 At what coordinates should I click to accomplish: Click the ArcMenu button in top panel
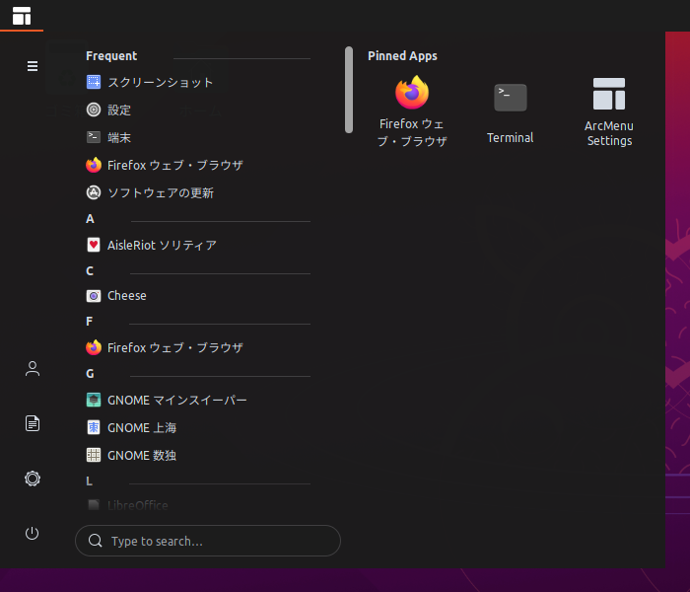click(x=22, y=16)
